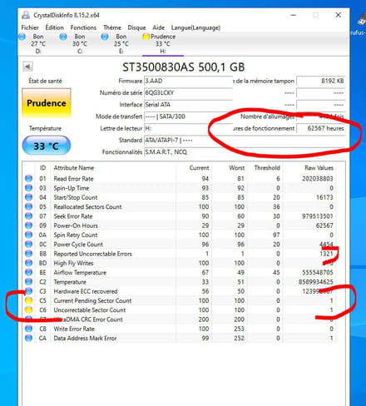
Task: Click the transfer mode field SATA/300
Action: click(188, 116)
